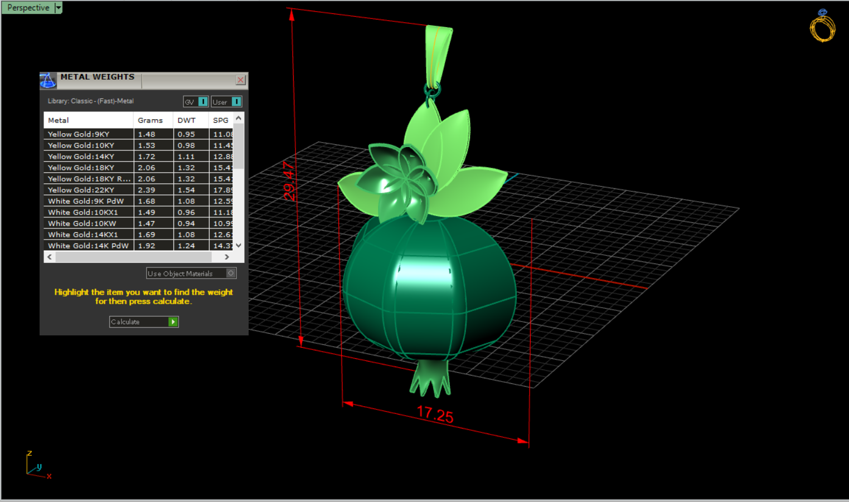
Task: Click the horizontal scrollbar thumb below table
Action: pos(134,257)
